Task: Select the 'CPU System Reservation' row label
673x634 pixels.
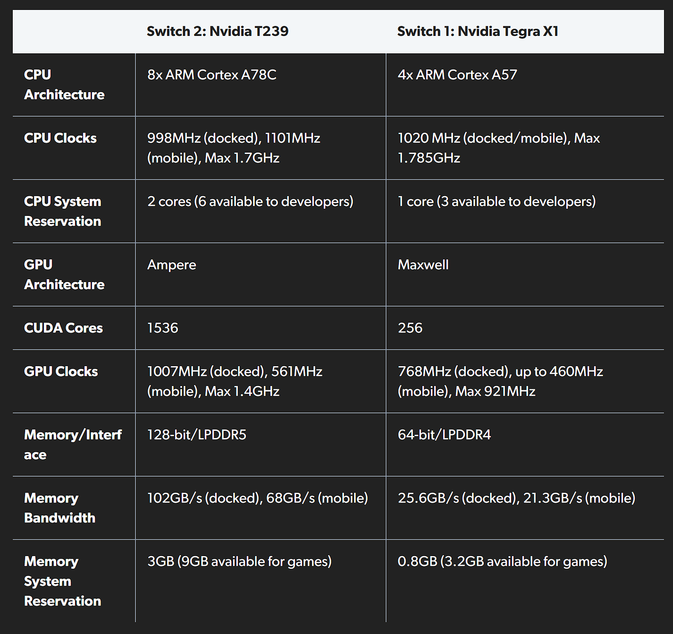Action: tap(63, 211)
